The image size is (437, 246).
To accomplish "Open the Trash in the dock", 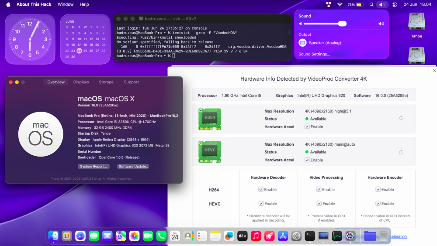I will click(384, 236).
